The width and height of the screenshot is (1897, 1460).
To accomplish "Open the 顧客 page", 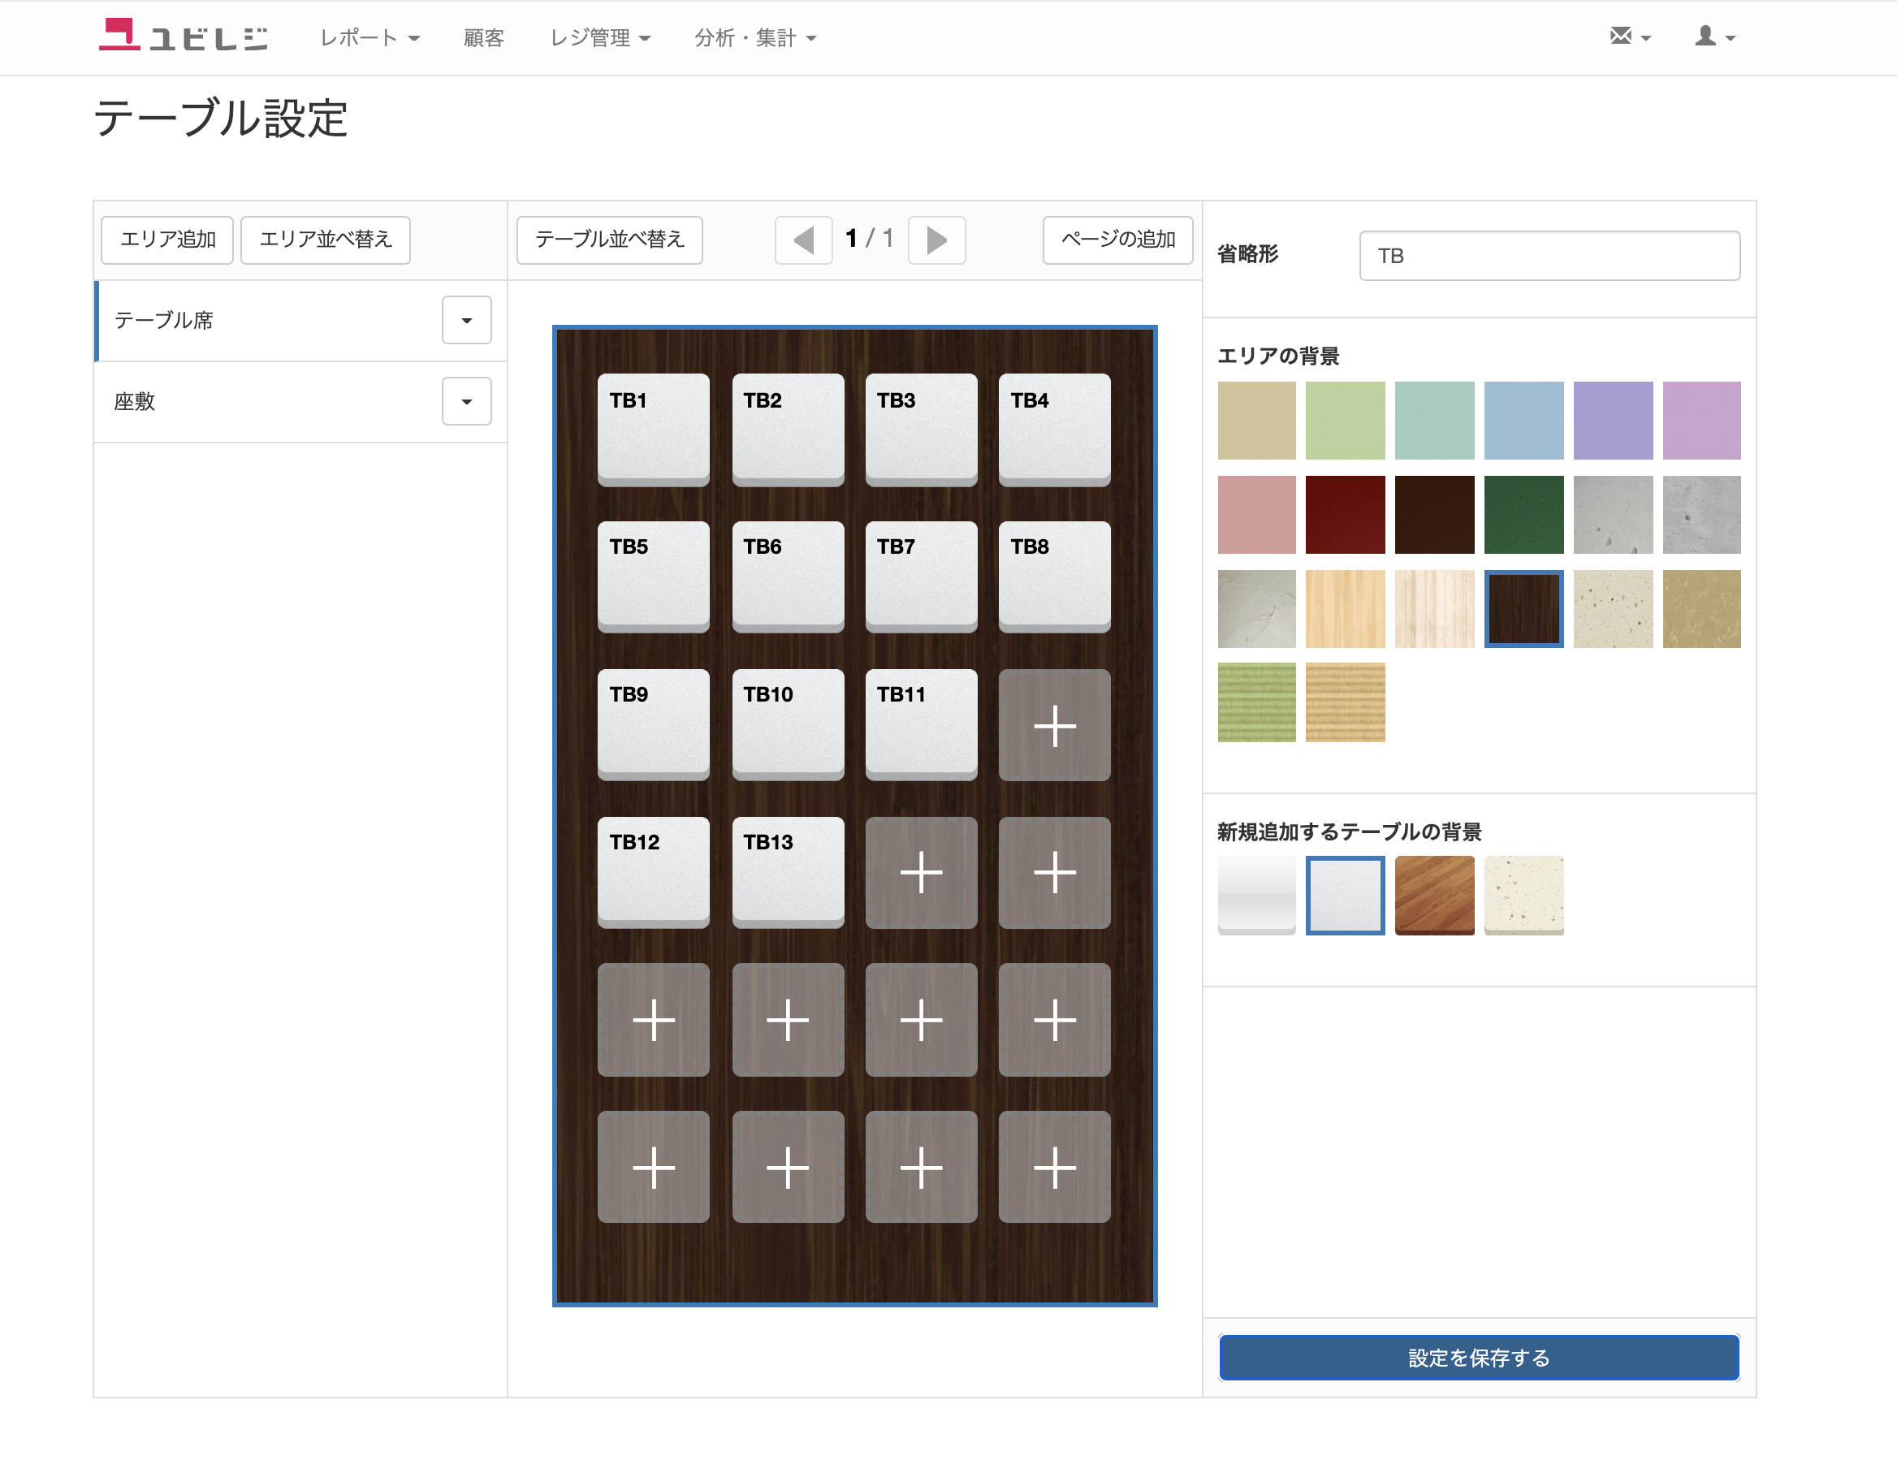I will (x=484, y=37).
